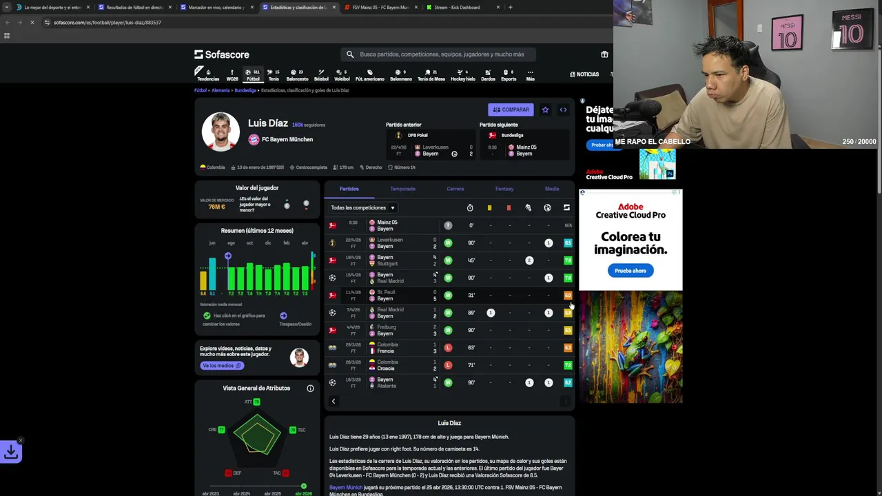Click the Bayern Múnich link in description
The image size is (882, 496).
(x=346, y=488)
